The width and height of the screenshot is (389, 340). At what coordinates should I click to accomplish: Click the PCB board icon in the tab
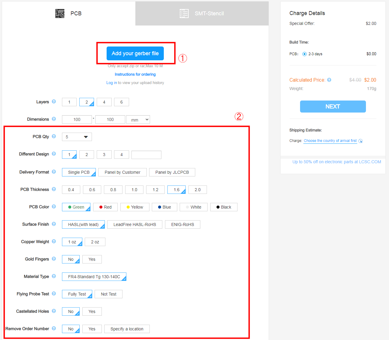[60, 14]
